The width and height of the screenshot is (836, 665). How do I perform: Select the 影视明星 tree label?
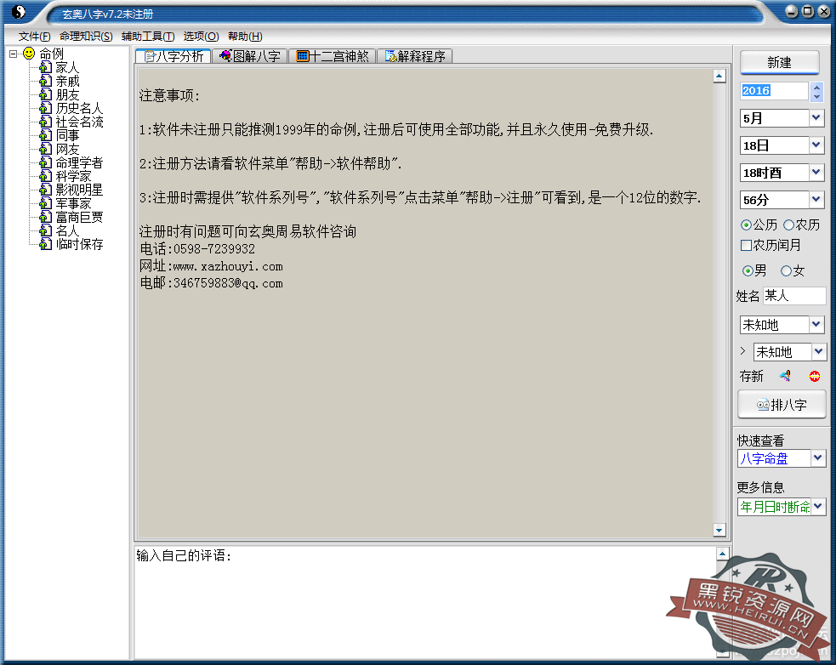[79, 190]
